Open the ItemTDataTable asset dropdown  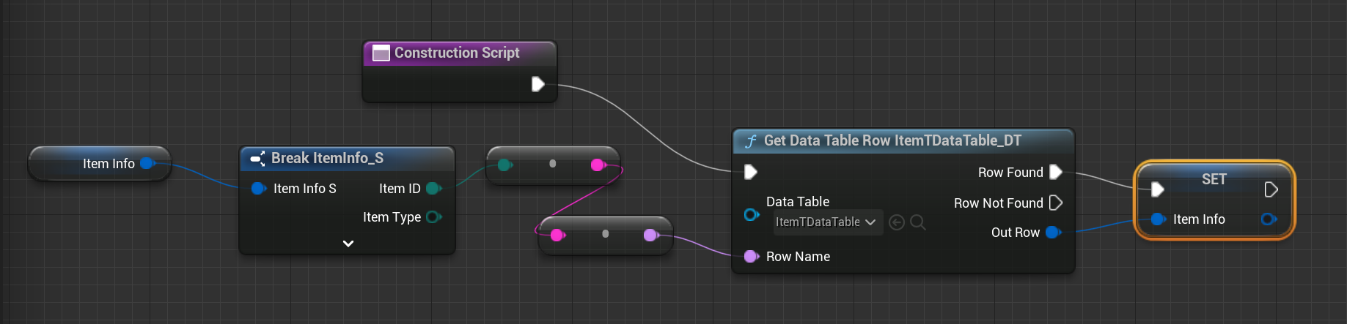click(828, 222)
